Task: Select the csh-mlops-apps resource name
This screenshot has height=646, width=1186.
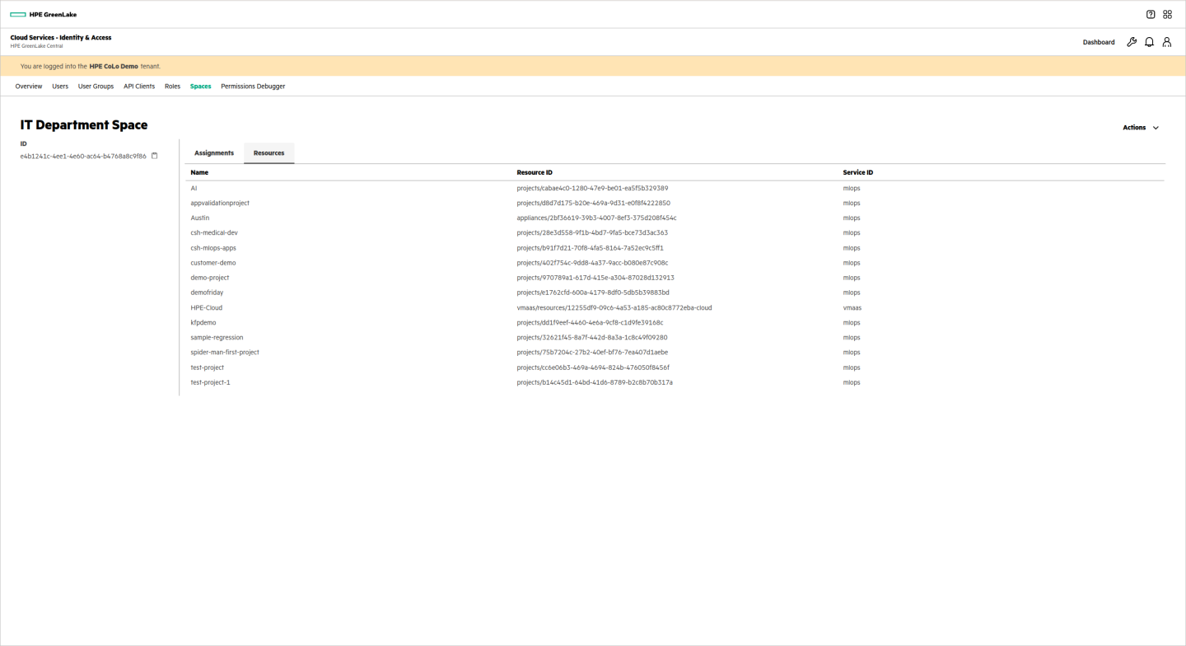Action: (x=213, y=248)
